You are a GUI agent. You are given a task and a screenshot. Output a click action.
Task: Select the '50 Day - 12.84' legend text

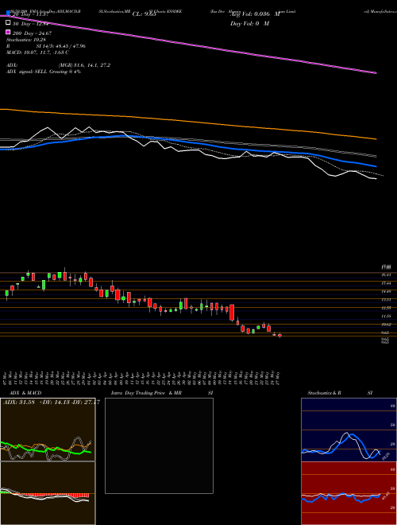tap(31, 23)
